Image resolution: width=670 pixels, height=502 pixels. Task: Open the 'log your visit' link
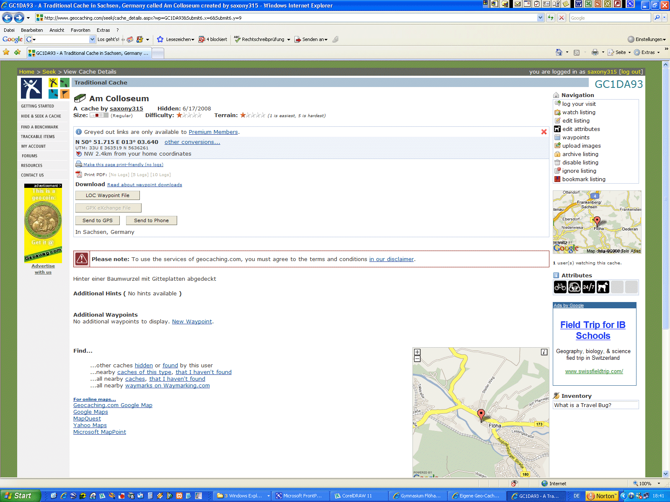(x=579, y=104)
